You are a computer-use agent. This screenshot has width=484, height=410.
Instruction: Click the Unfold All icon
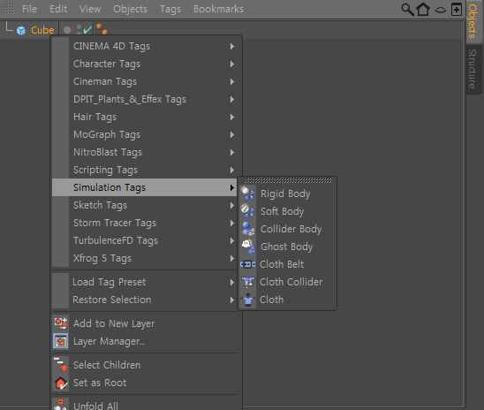point(61,405)
